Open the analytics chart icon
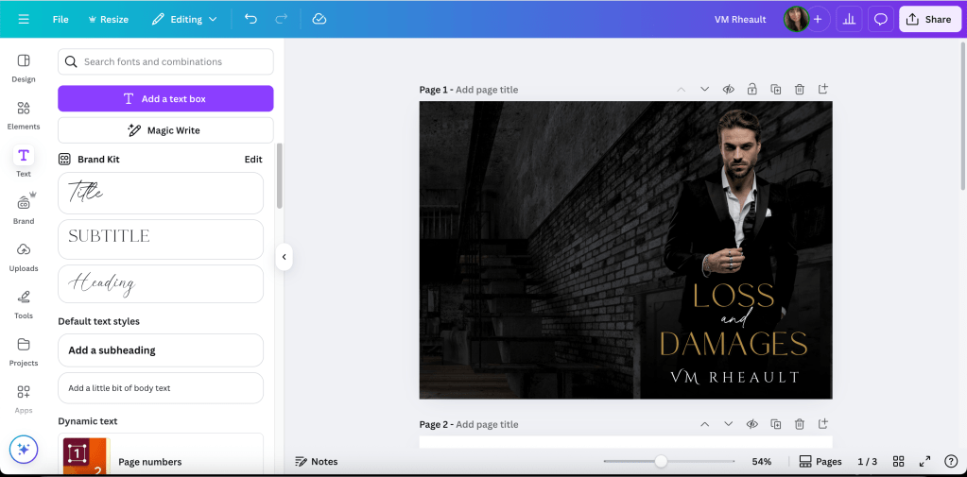The image size is (967, 477). (x=848, y=19)
